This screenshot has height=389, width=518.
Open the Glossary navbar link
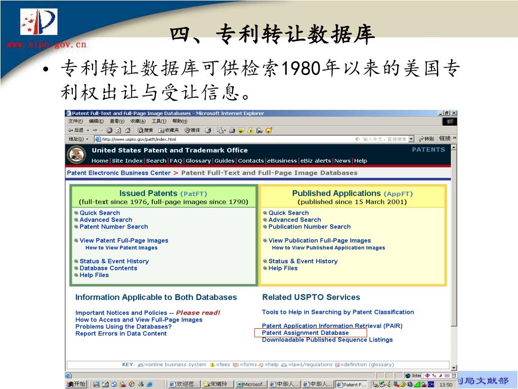pos(198,161)
